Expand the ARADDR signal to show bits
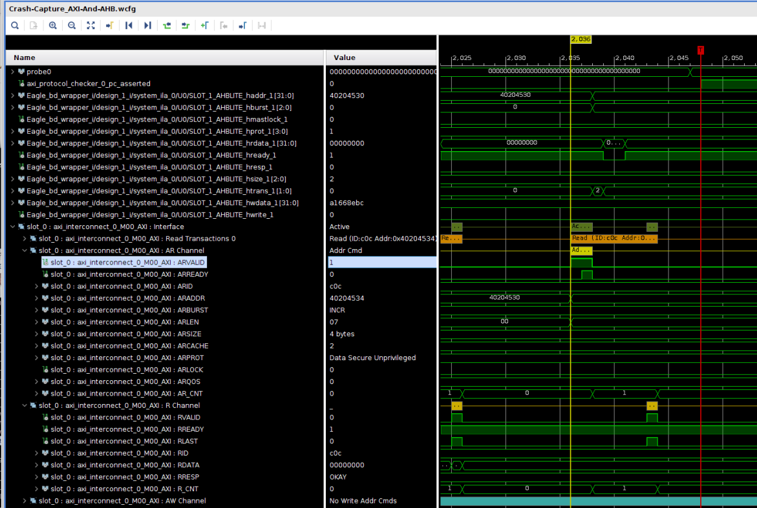 37,298
